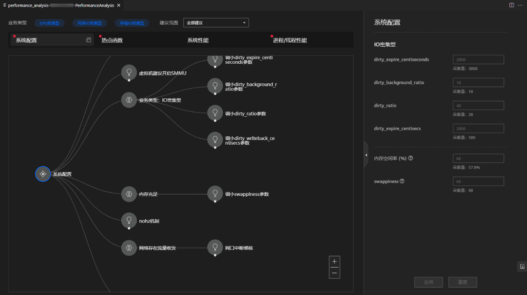Click the dirty_ratio value input field
This screenshot has height=295, width=527.
tap(478, 105)
